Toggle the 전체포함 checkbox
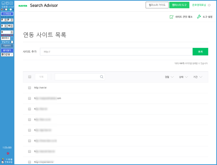 (2, 162)
